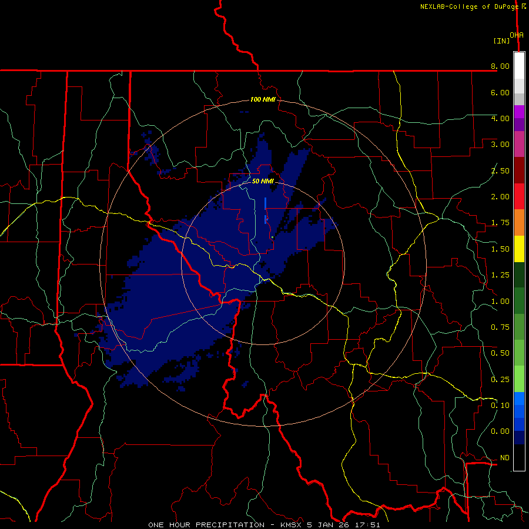Click the 4.00 legend value
529x529 pixels.
500,118
